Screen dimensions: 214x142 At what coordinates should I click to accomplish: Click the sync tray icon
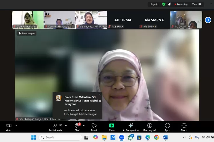(191, 137)
